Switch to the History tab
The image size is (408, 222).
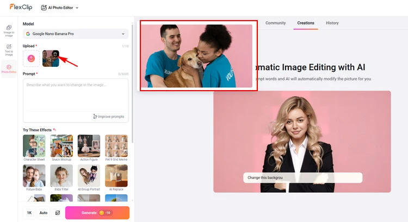(x=332, y=23)
